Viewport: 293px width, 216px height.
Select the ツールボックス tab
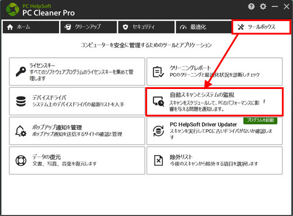coord(261,27)
